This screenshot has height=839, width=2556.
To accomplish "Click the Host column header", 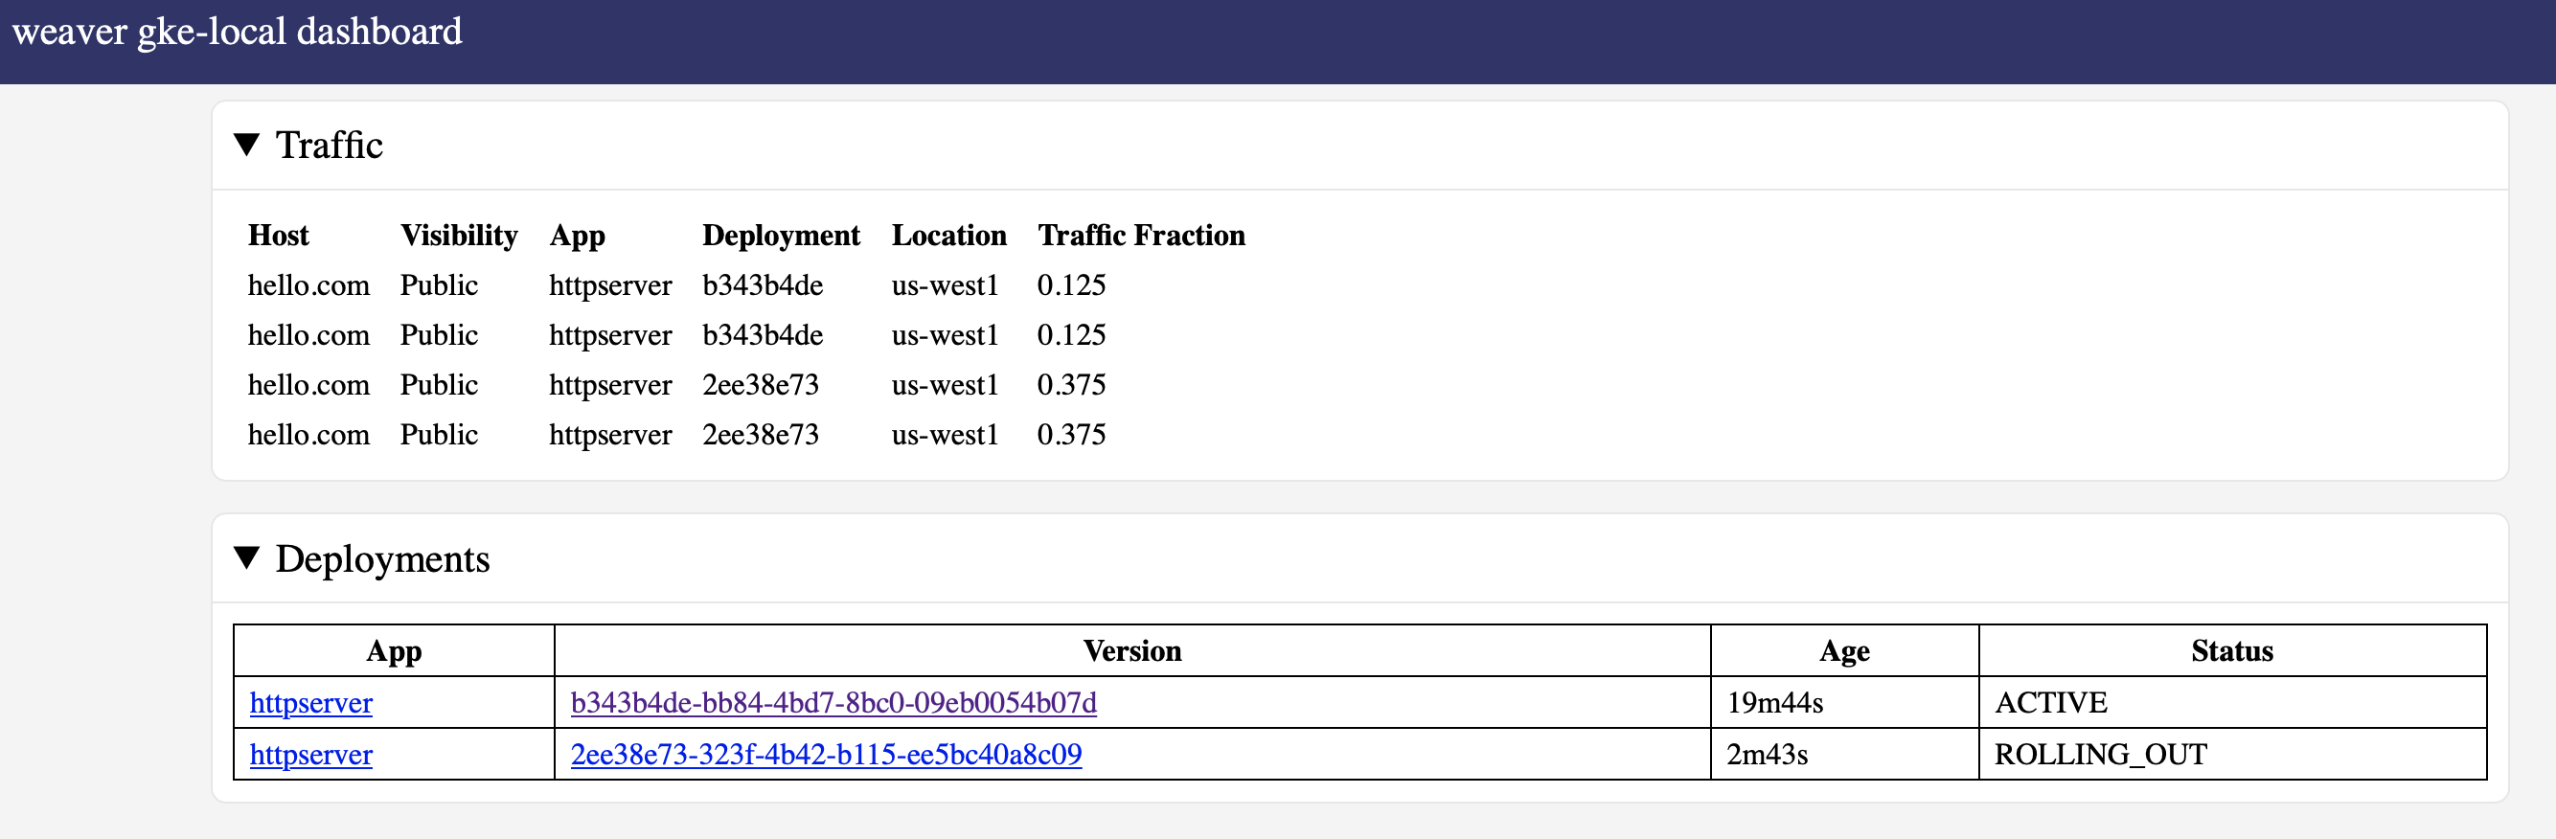I will pos(279,235).
